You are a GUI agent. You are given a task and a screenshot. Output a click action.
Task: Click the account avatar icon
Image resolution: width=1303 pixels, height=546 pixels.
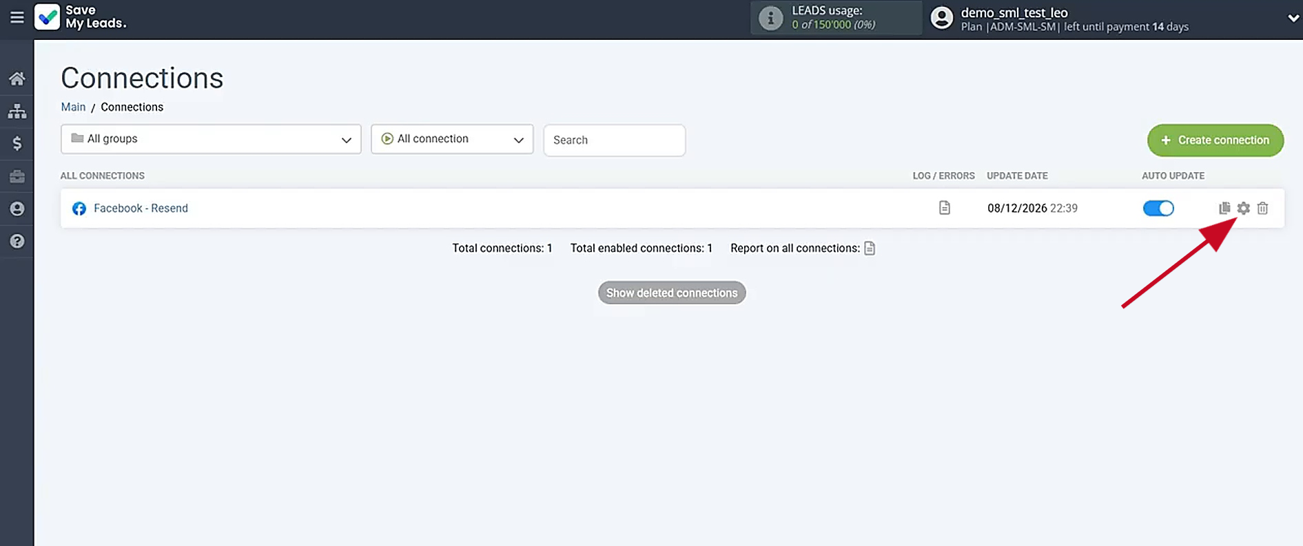[941, 18]
